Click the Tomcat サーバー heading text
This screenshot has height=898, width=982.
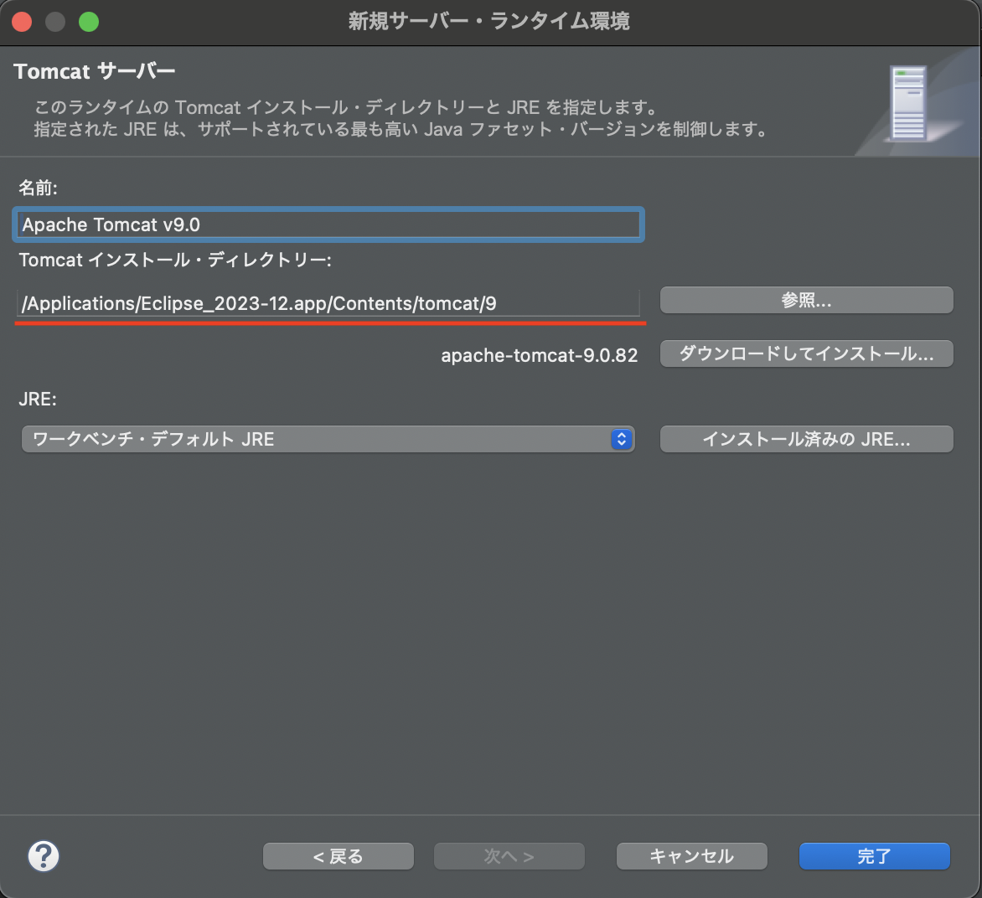click(x=95, y=71)
